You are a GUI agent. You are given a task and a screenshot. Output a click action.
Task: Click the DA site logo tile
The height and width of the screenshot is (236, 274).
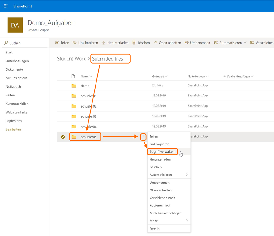15,25
